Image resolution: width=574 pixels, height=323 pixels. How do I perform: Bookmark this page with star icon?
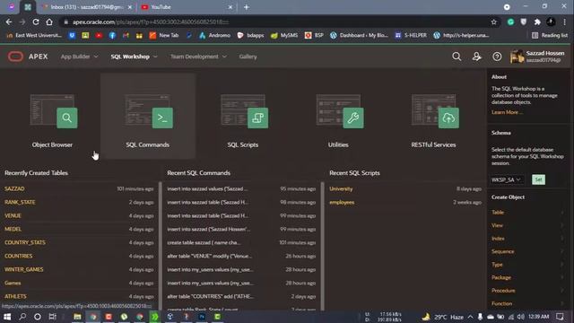494,22
